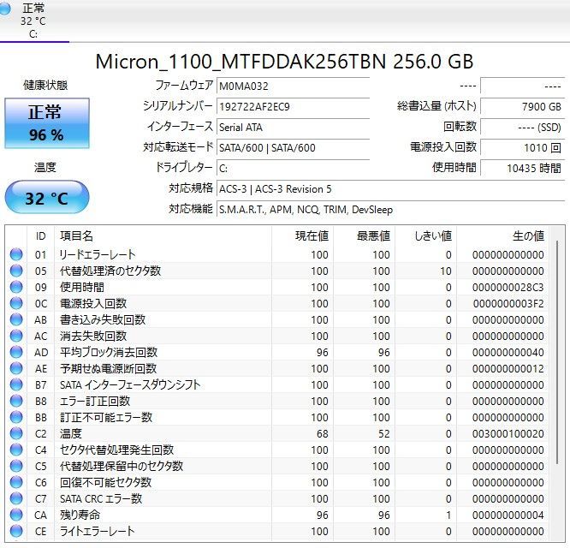
Task: Select the SATA CRC エラー数 attribute name
Action: pos(101,498)
